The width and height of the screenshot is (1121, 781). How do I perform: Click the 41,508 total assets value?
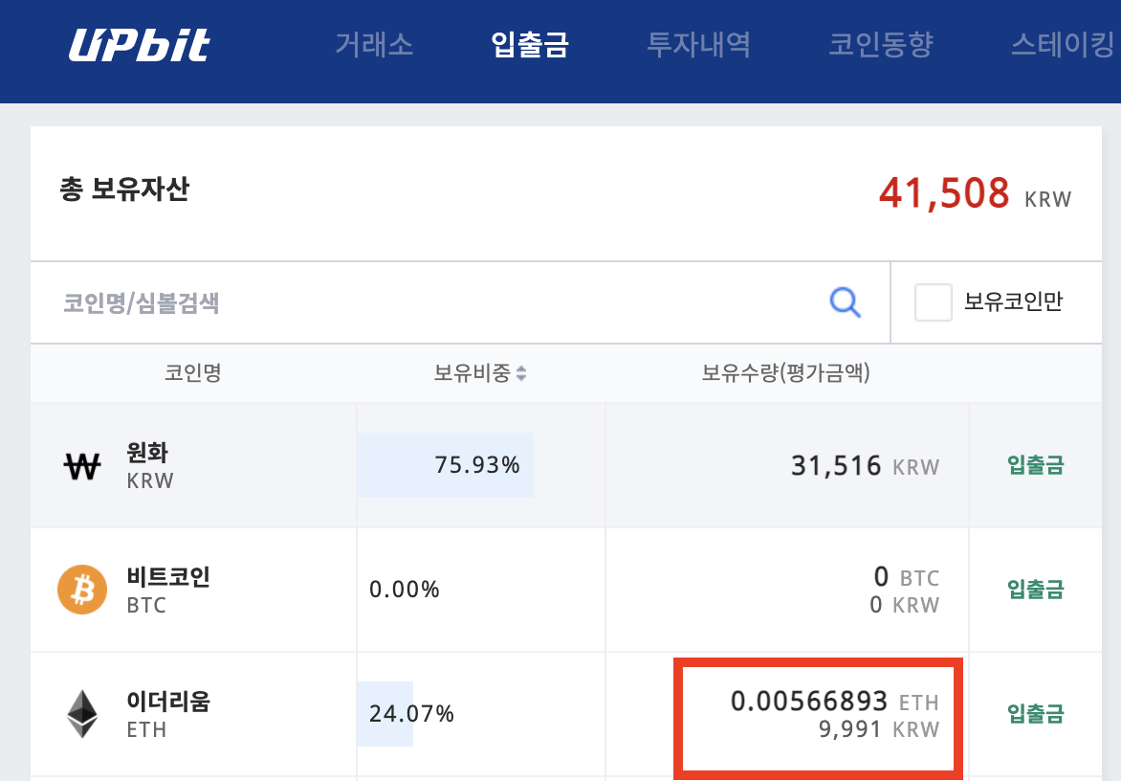click(x=944, y=194)
